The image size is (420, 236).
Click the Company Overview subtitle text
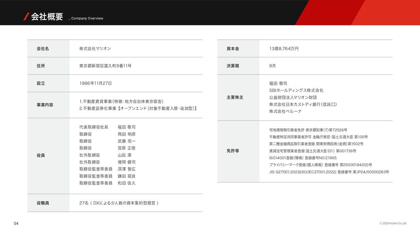(87, 18)
